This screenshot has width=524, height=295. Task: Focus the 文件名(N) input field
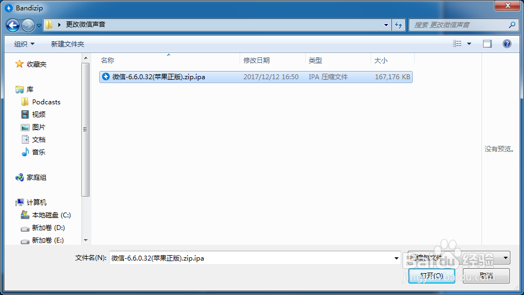(x=251, y=258)
